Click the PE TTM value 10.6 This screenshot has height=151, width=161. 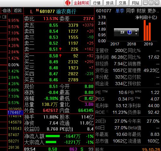[x=123, y=92]
